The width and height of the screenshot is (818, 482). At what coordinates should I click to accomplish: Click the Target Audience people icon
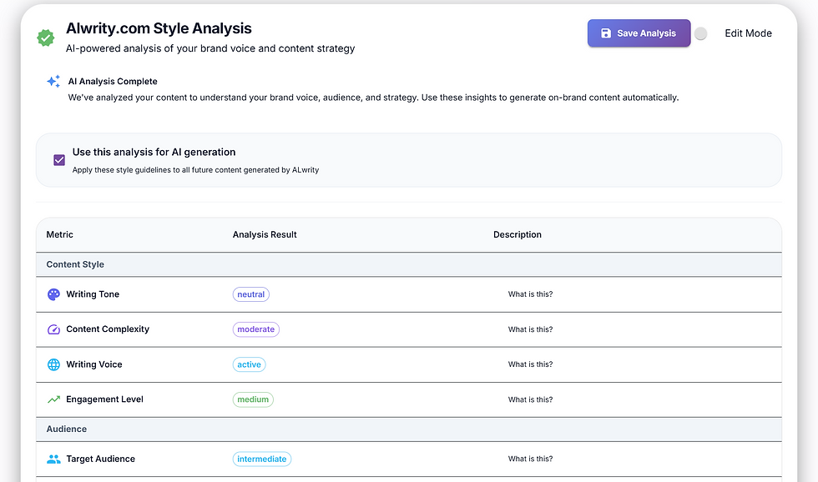click(x=53, y=459)
